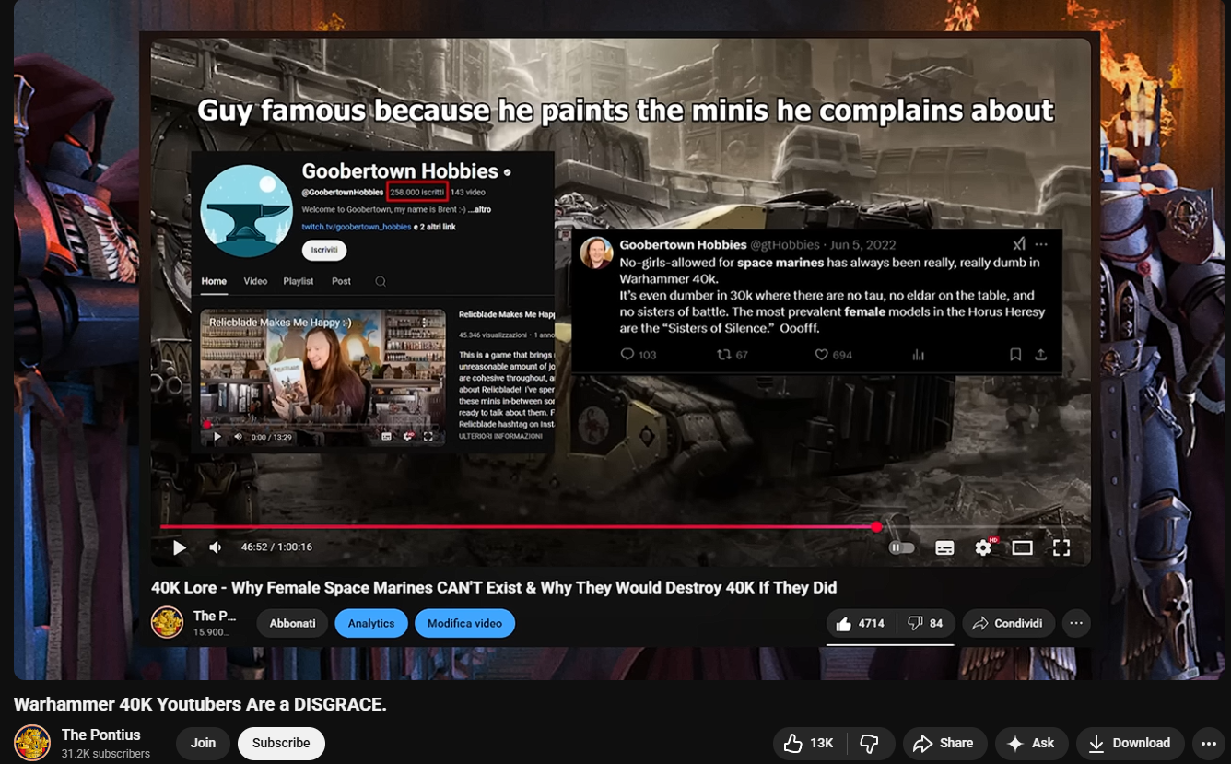This screenshot has height=764, width=1231.
Task: Click the title 'Warhammer 40K Youtubers Are a DISGRACE.'
Action: coord(200,704)
